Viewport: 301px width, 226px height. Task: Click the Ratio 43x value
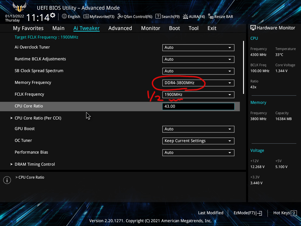click(253, 87)
